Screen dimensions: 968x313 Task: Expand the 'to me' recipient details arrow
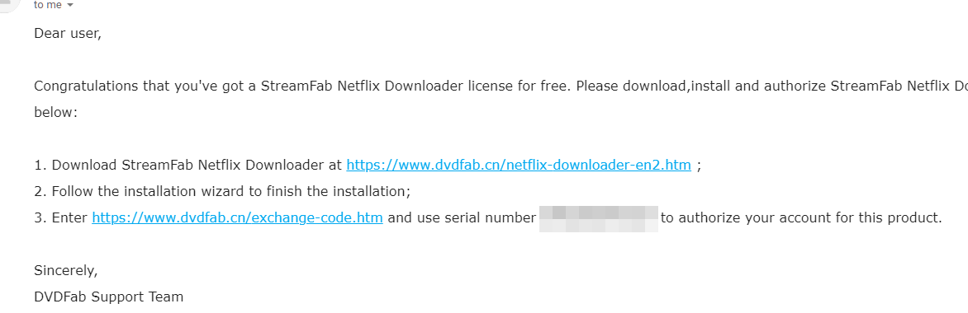point(69,5)
